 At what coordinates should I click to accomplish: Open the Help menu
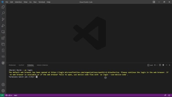[48, 2]
